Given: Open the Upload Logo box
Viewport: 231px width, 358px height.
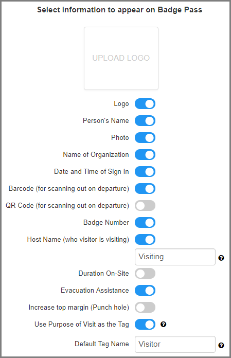Looking at the screenshot, I should coord(121,58).
